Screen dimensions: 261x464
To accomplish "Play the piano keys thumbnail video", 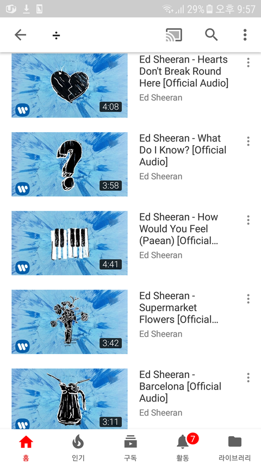I will click(x=70, y=243).
